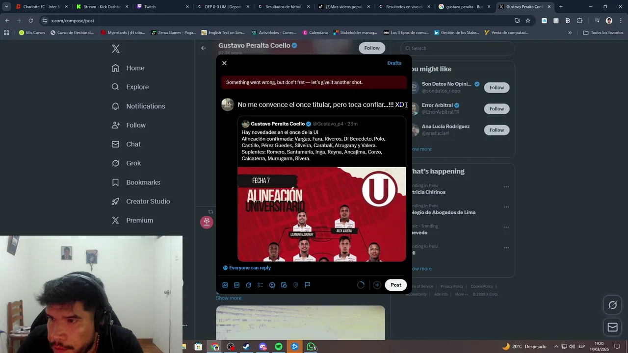Expand hidden bookmarks with double chevron

pos(570,33)
